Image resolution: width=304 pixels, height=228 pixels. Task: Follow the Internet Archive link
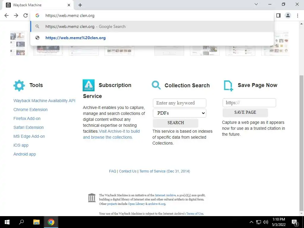[x=165, y=195]
